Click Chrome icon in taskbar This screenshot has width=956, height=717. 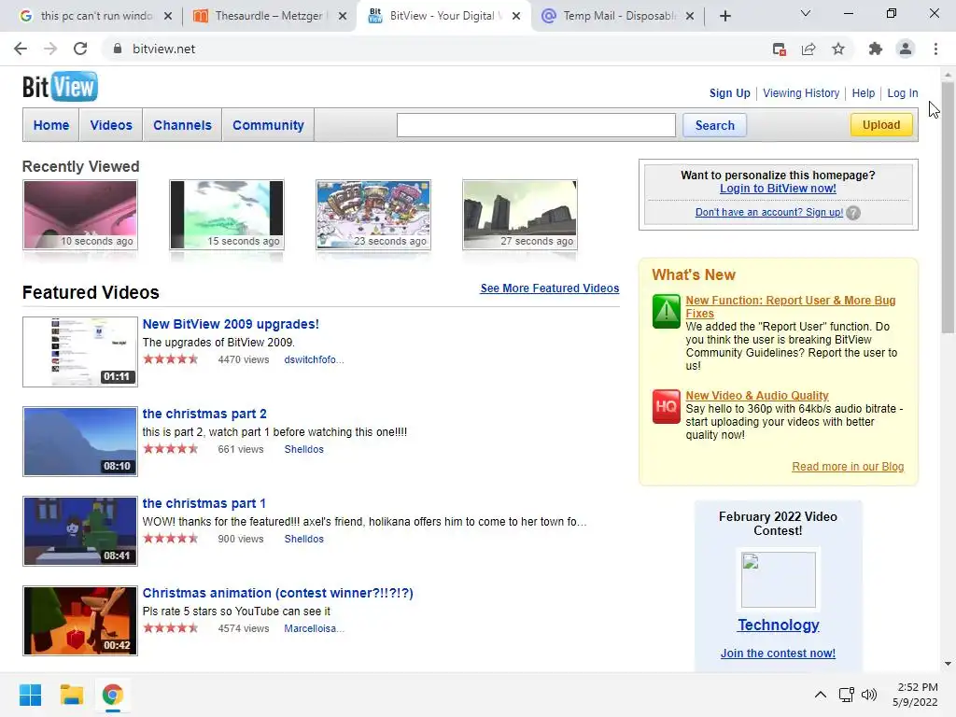112,695
